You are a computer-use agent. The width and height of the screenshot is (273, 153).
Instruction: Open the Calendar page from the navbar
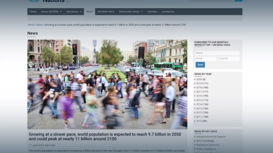pos(152,12)
